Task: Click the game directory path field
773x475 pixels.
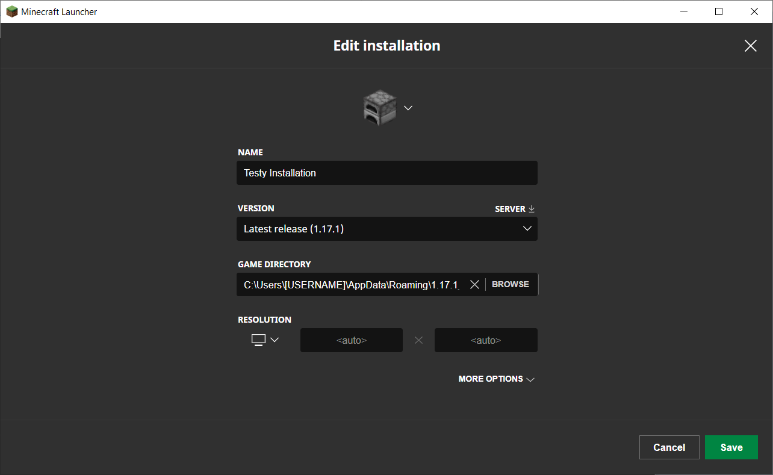Action: 351,285
